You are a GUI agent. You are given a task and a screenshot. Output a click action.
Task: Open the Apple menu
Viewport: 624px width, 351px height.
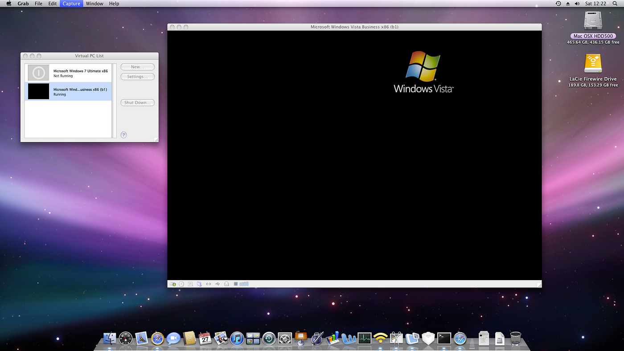tap(8, 4)
